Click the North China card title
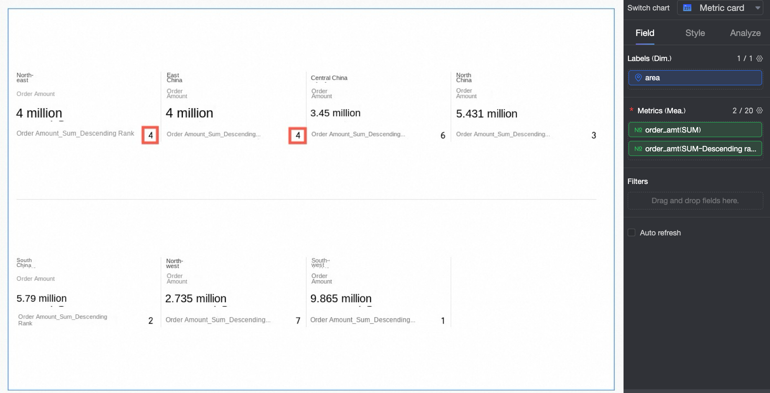Viewport: 770px width, 393px height. pos(464,78)
